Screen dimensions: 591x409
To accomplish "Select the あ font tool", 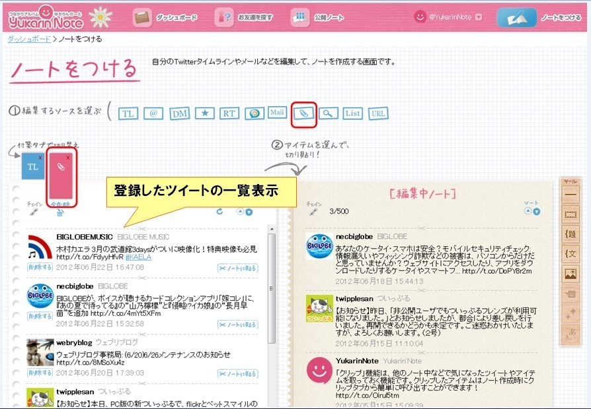I will 571,333.
